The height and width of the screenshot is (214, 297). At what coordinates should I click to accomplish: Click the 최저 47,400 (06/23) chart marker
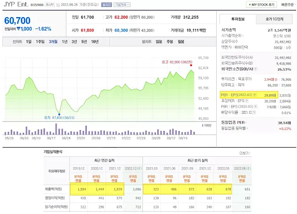coord(59,115)
